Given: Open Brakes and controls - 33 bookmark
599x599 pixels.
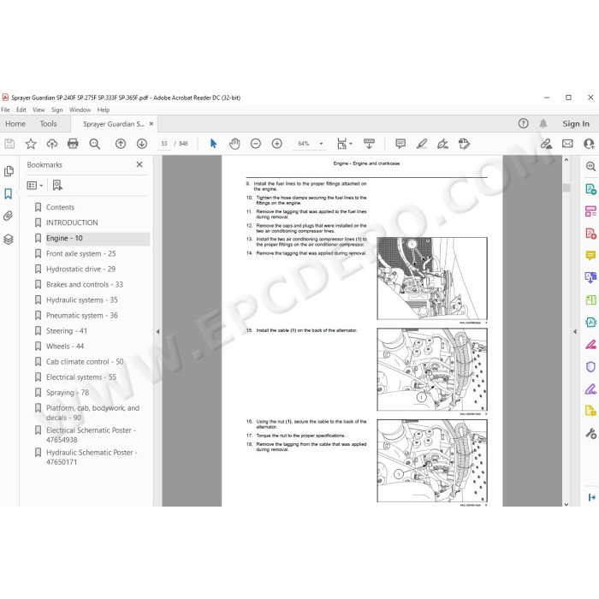Looking at the screenshot, I should [x=85, y=285].
